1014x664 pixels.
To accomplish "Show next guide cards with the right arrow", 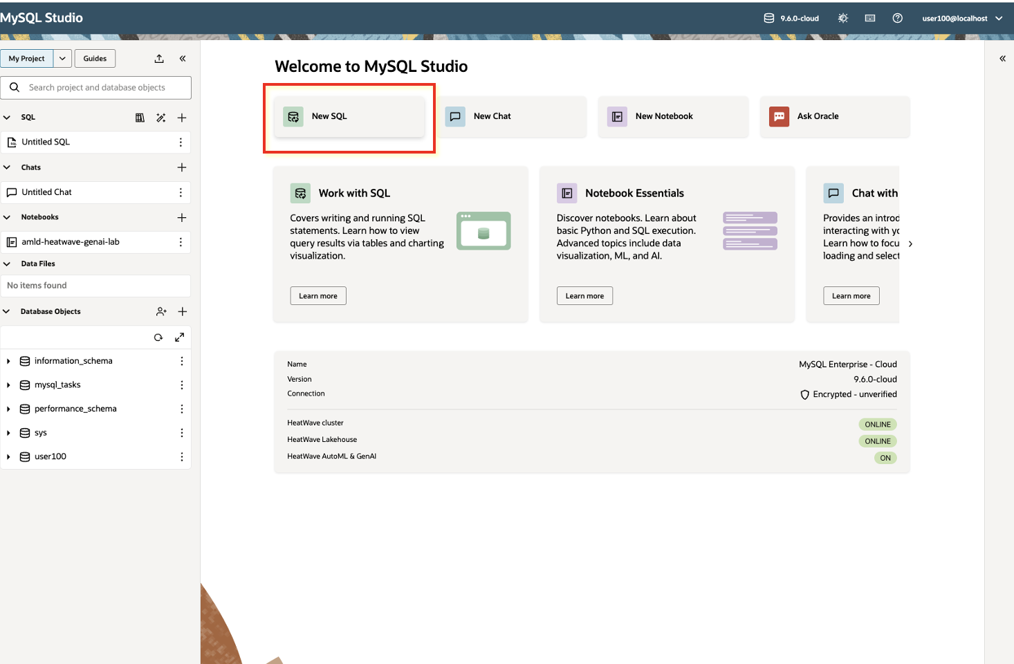I will tap(910, 243).
